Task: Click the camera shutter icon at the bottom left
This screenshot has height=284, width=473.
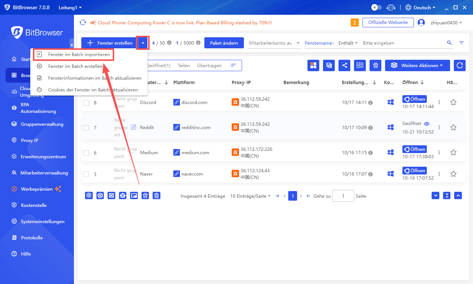Action: 89,195
